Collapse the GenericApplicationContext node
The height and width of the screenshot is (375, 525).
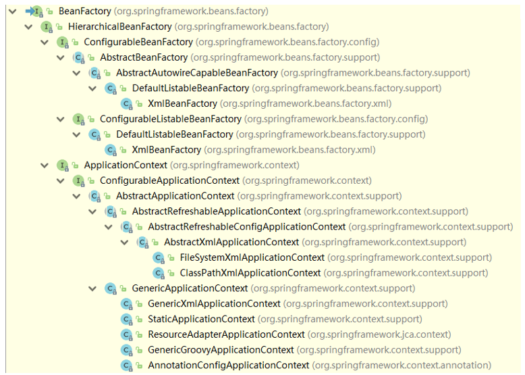click(x=92, y=289)
